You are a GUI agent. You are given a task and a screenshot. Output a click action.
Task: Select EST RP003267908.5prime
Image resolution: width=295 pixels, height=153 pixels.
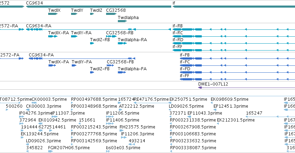(x=193, y=127)
